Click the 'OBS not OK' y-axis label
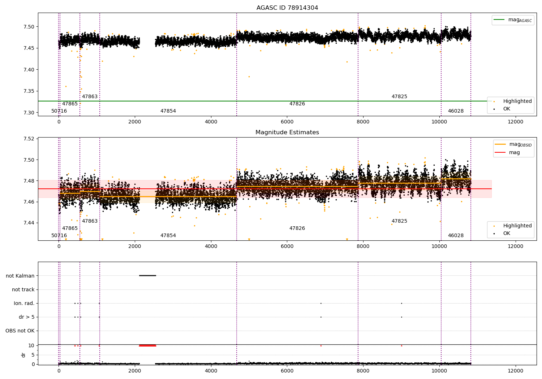The image size is (542, 379). tap(20, 331)
